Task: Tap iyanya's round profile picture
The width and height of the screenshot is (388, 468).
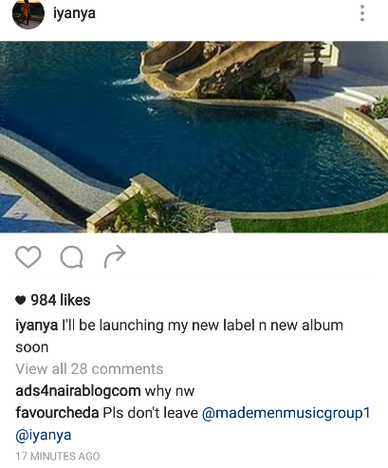Action: point(28,13)
